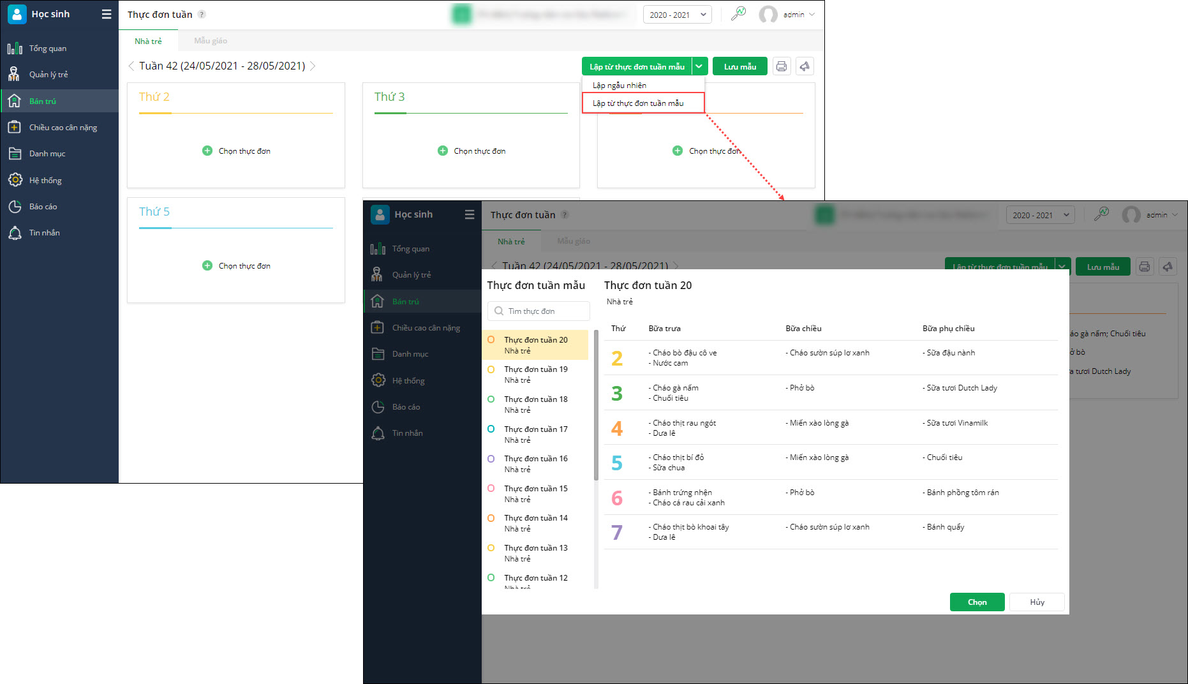Select the Thực đơn tuần 16 radio option

click(x=491, y=459)
